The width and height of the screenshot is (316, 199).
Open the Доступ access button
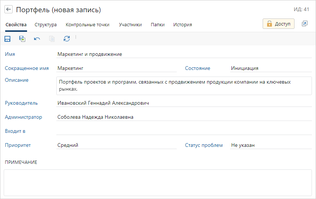[278, 24]
